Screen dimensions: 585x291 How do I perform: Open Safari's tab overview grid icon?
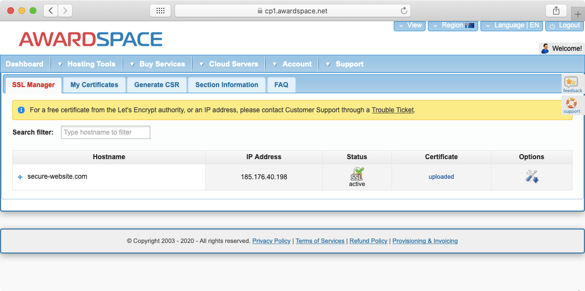tap(160, 11)
